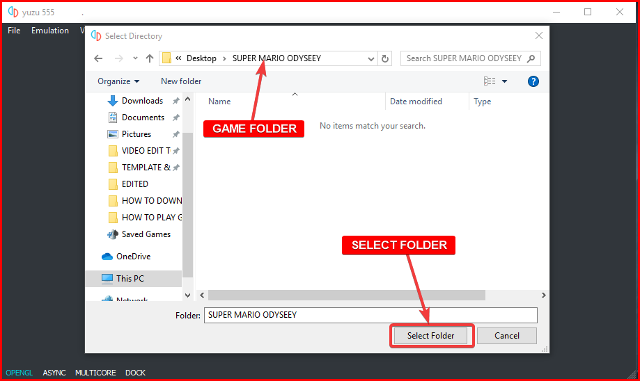Expand the address bar history dropdown
Screen dimensions: 640x381
pyautogui.click(x=370, y=58)
